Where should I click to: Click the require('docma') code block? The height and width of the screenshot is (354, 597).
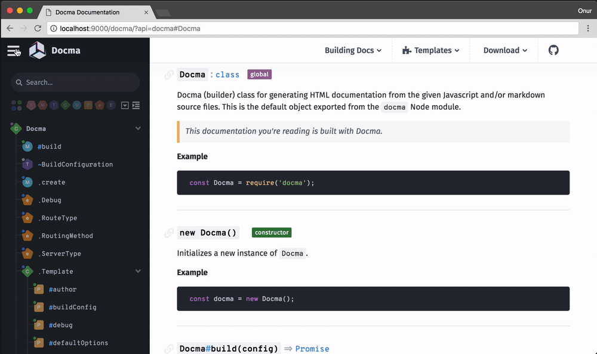pyautogui.click(x=373, y=183)
